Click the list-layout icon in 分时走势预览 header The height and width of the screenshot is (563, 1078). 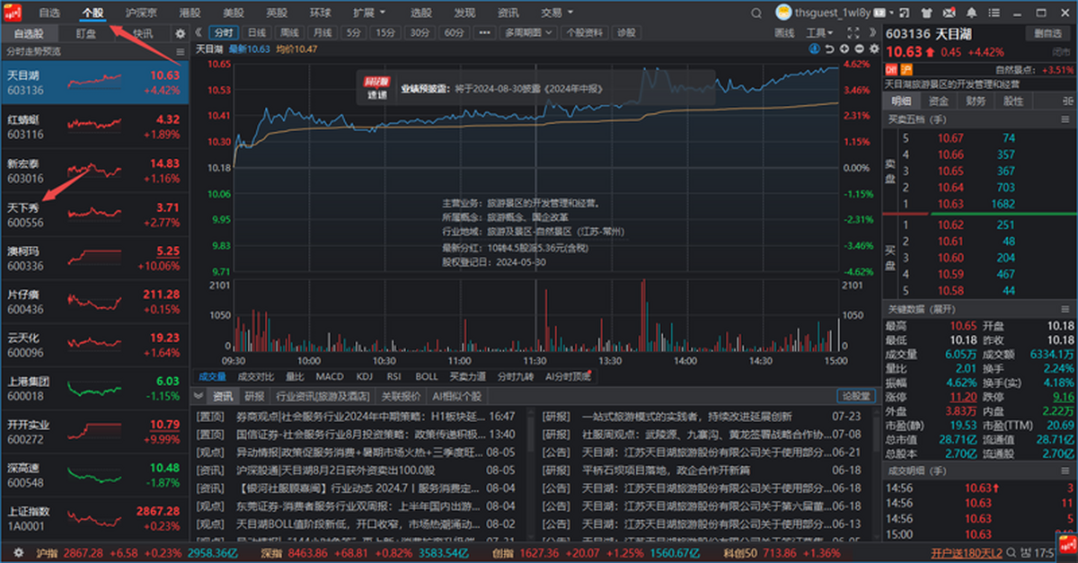click(181, 51)
